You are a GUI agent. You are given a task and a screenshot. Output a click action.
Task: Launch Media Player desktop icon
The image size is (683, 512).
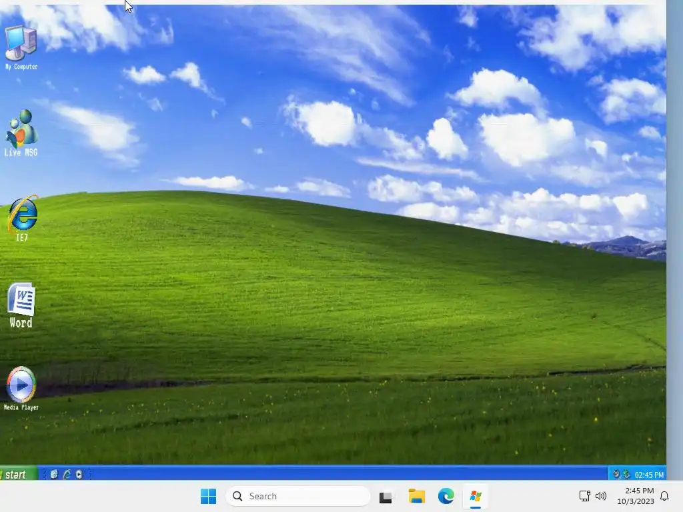click(21, 389)
